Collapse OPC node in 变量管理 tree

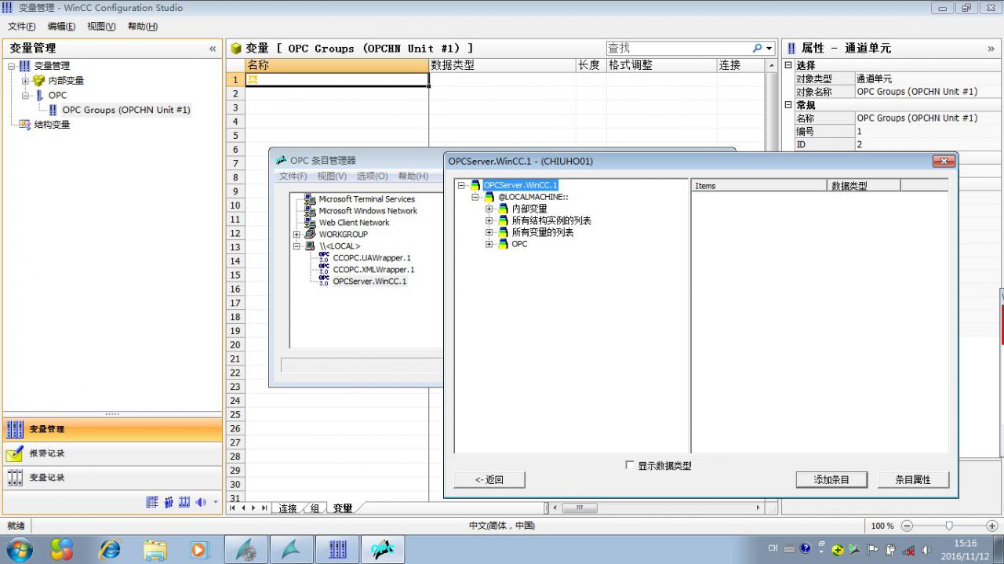25,95
